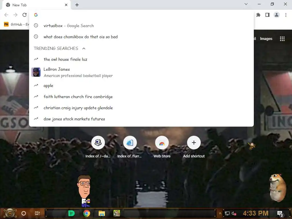Open Cortana circle on the taskbar
This screenshot has width=292, height=219.
(24, 213)
